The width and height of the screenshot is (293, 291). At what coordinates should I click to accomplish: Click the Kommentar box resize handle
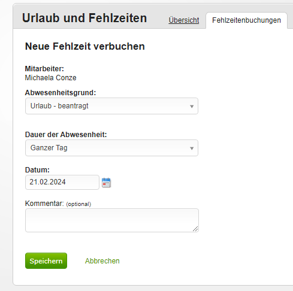click(x=195, y=229)
